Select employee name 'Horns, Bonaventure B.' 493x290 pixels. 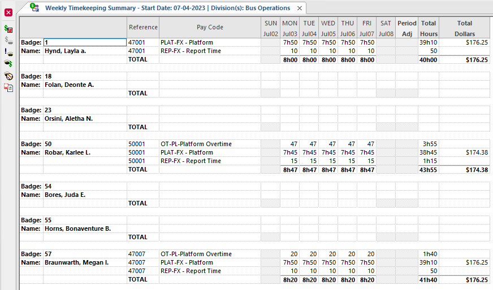[77, 229]
